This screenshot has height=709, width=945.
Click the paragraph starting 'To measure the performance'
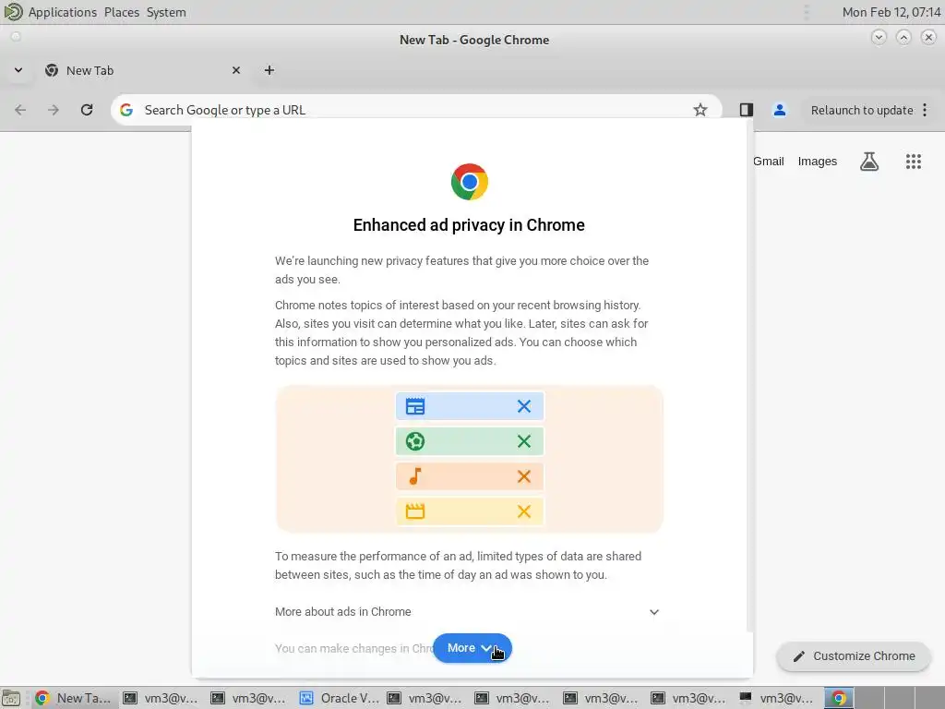tap(458, 566)
